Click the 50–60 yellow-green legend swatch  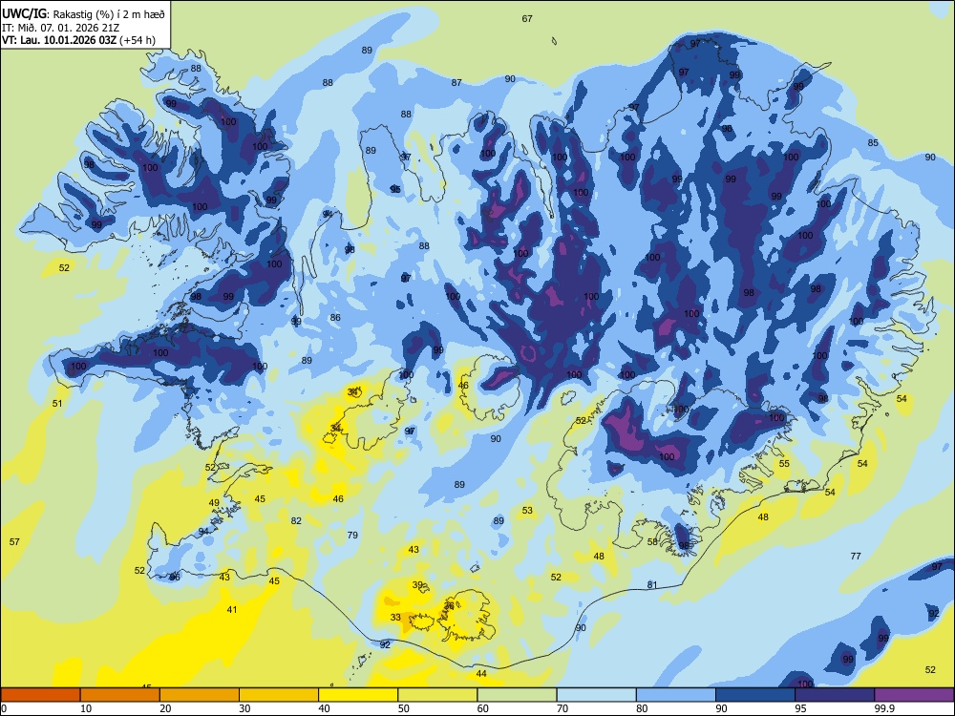coord(437,695)
